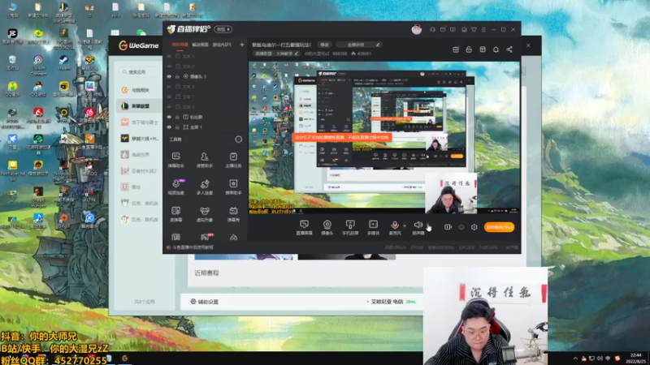Click the server status in the WeGame bottom bar
650x365 pixels.
point(392,302)
